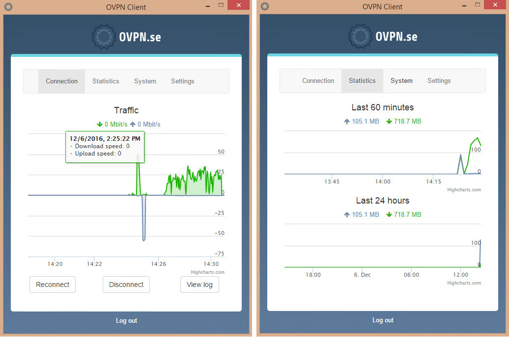Click the 12/6/2016, 2:25:22 PM tooltip timestamp
Screen dimensions: 509x337
point(105,139)
